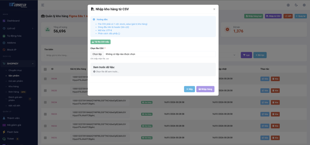The image size is (310, 145).
Task: Go to Block IP in sidebar
Action: click(12, 49)
